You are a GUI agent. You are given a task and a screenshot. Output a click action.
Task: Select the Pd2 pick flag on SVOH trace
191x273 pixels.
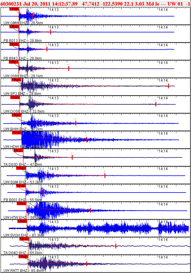(x=22, y=221)
